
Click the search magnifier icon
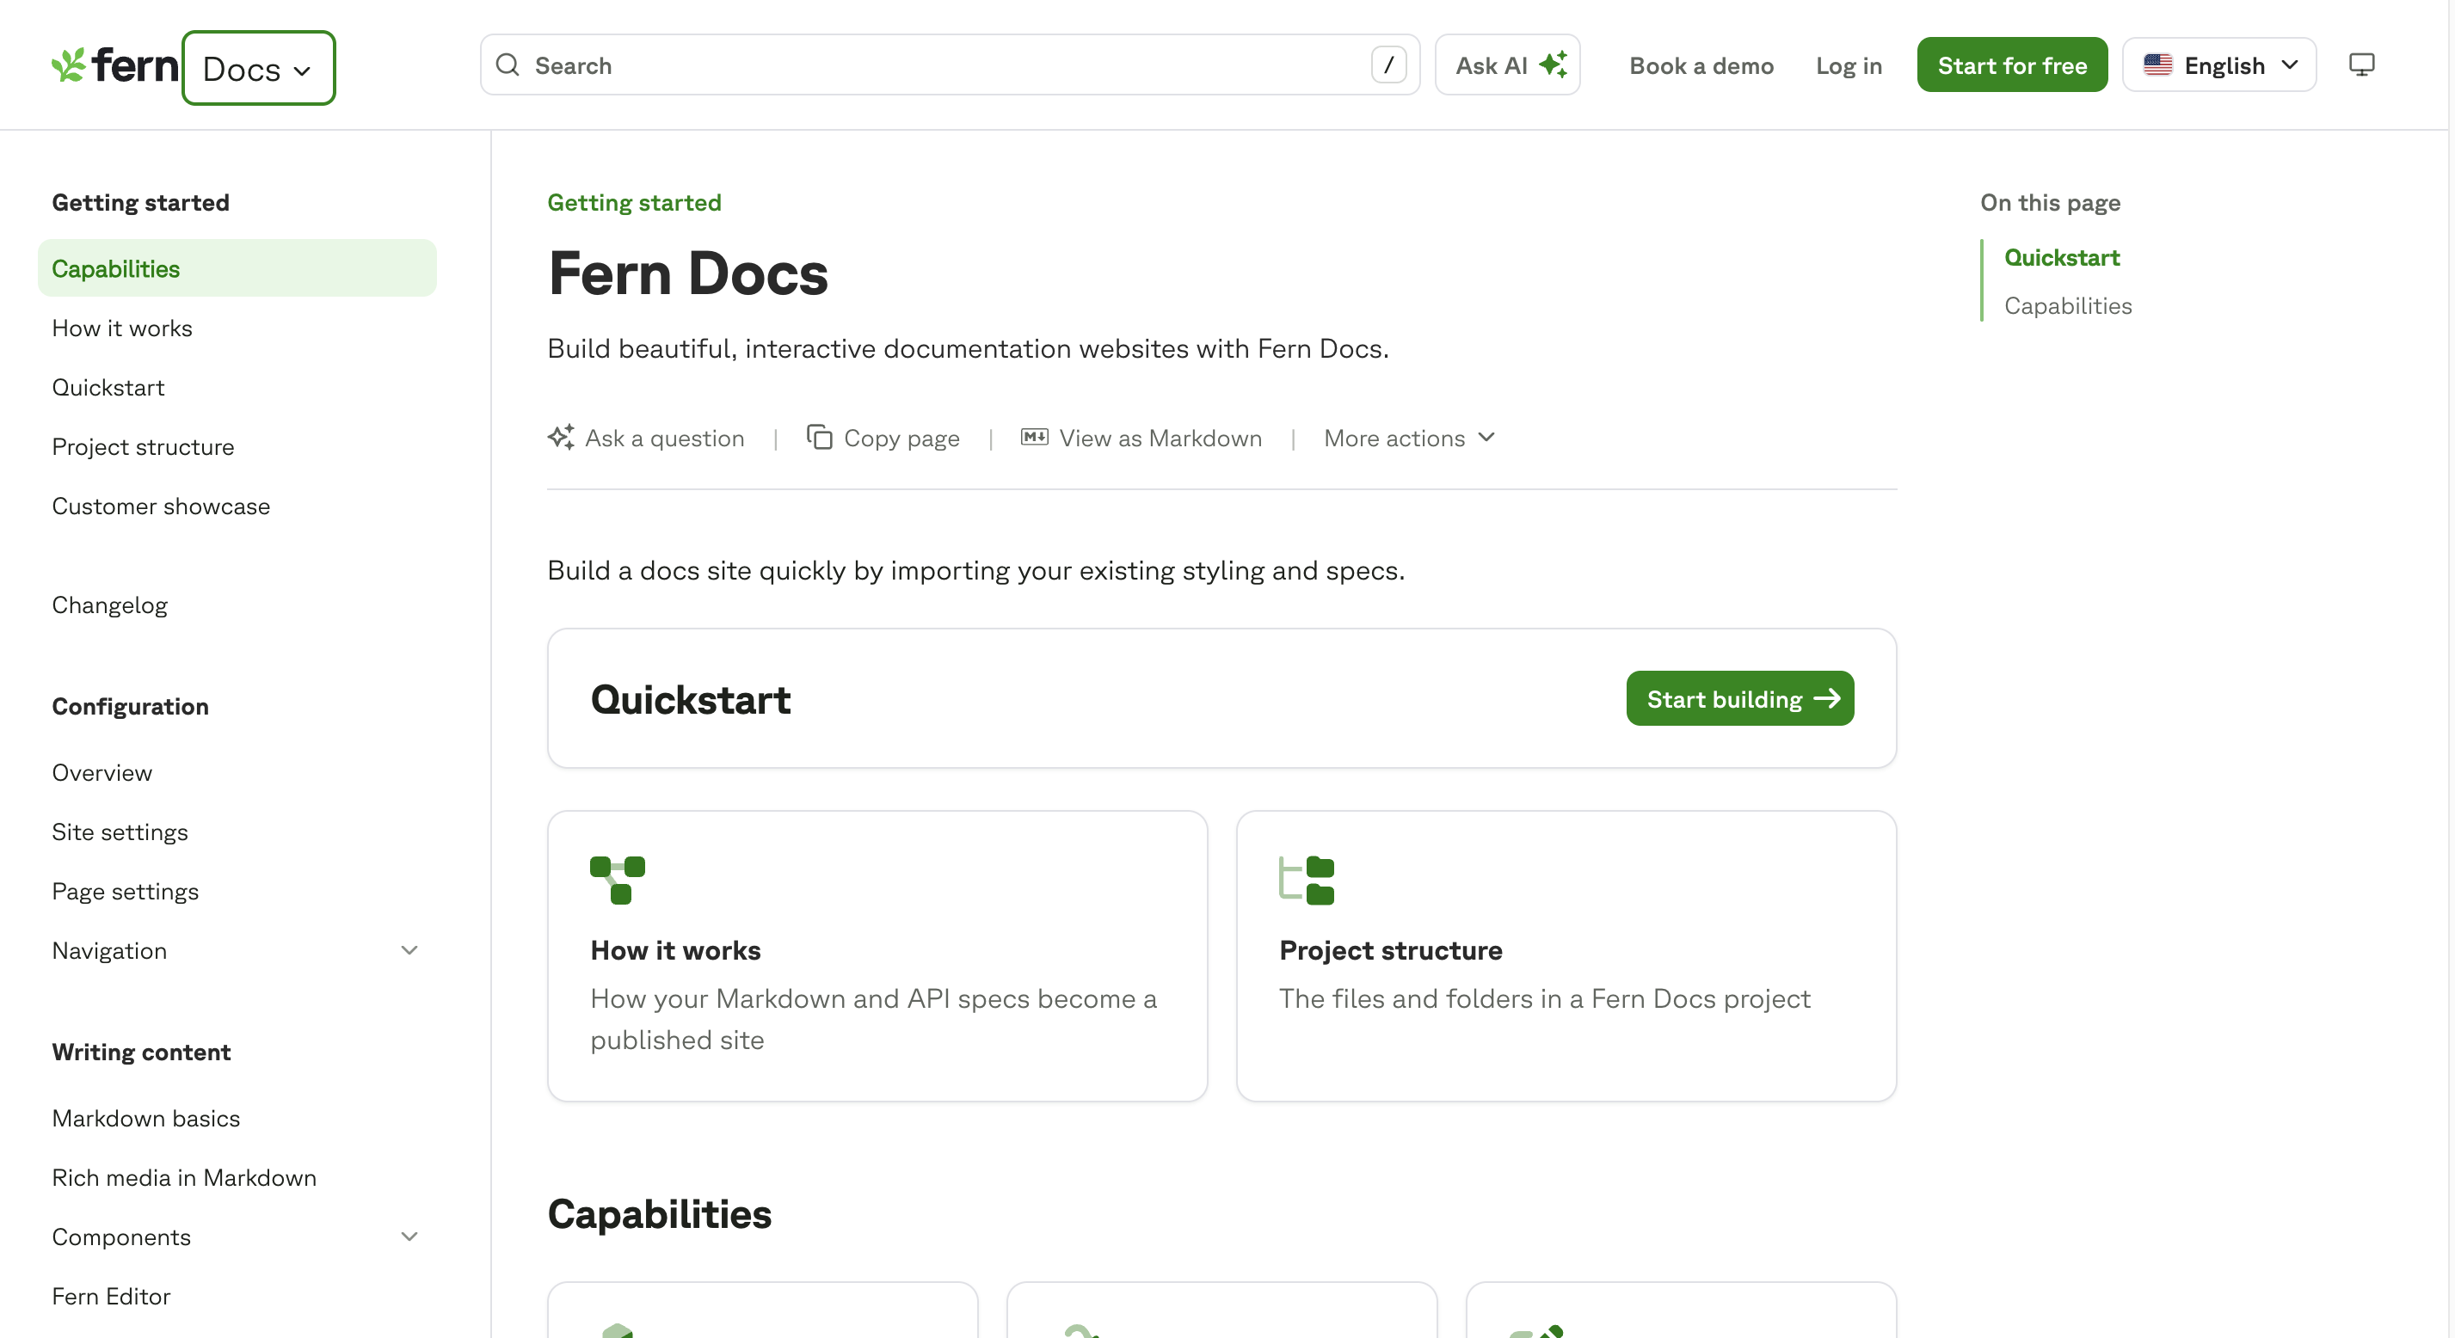click(508, 64)
